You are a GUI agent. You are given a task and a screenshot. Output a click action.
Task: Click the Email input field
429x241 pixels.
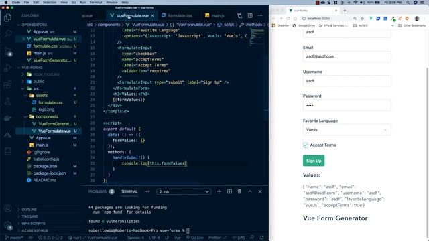point(347,56)
